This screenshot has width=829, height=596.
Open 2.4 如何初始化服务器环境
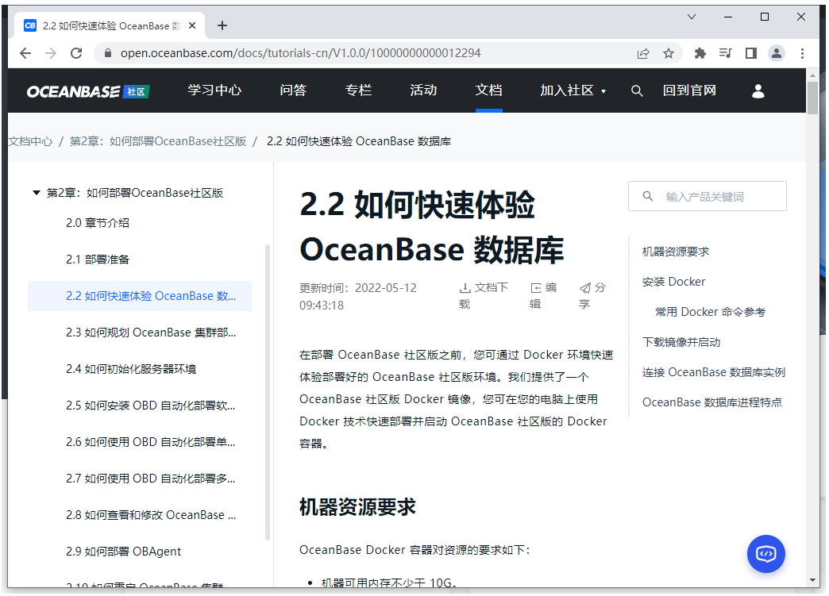click(130, 369)
